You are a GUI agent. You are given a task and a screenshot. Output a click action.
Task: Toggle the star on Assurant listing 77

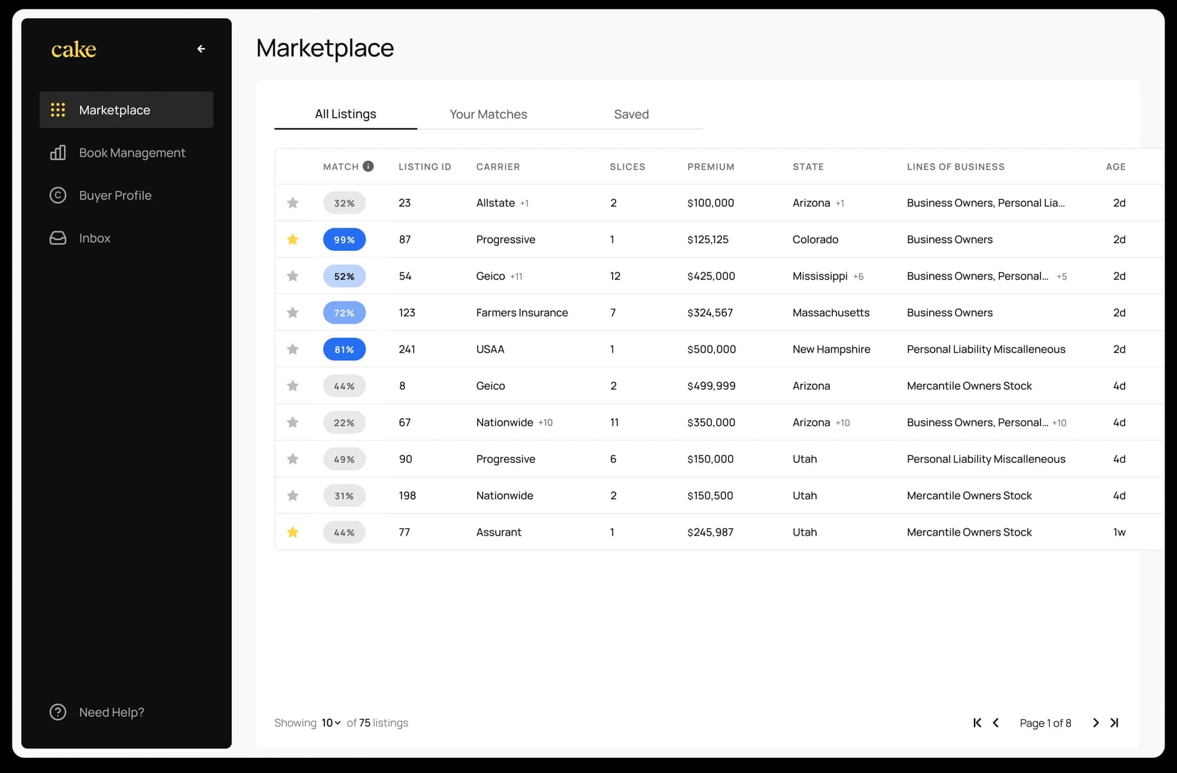(x=292, y=532)
